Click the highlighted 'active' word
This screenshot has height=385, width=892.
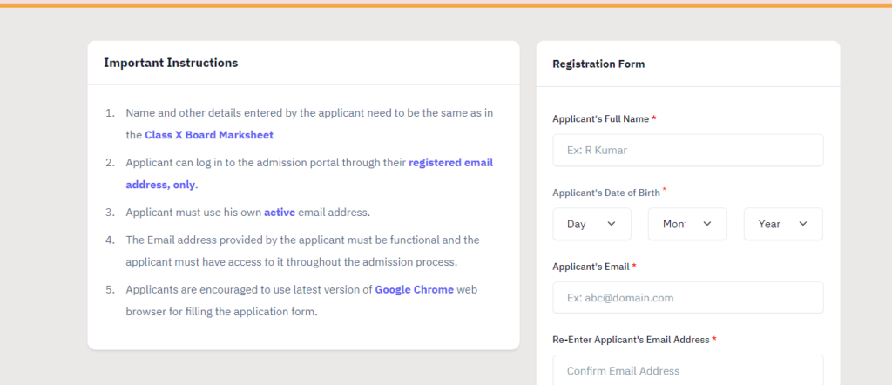[280, 213]
